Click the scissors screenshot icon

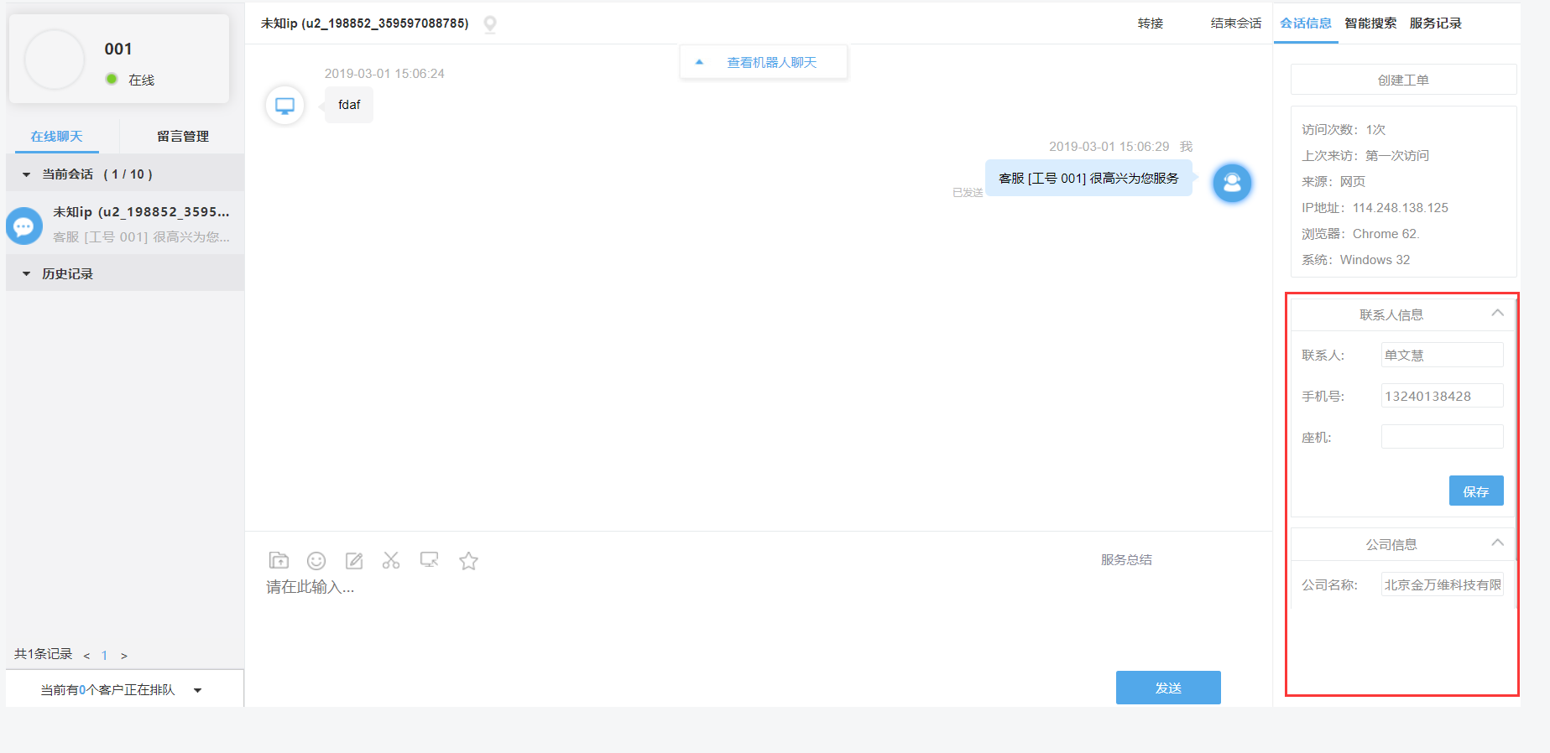pyautogui.click(x=391, y=560)
